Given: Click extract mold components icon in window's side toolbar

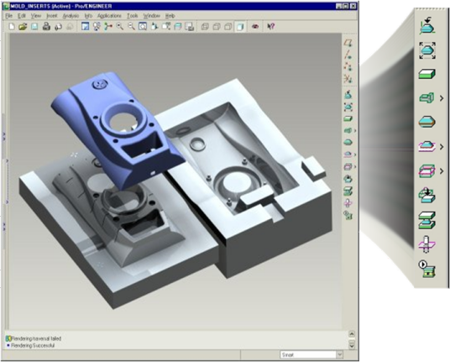Looking at the screenshot, I should pos(348,179).
